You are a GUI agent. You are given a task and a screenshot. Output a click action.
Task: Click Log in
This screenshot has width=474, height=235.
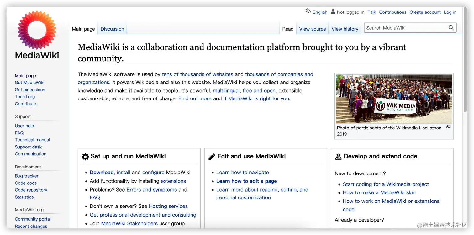click(x=450, y=12)
